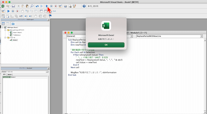Click the Debug toolbar stop icon

[x=17, y=11]
